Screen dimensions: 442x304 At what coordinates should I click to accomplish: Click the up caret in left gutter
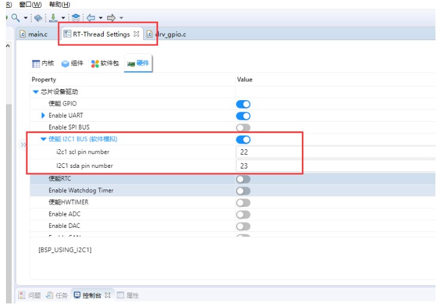pos(8,46)
